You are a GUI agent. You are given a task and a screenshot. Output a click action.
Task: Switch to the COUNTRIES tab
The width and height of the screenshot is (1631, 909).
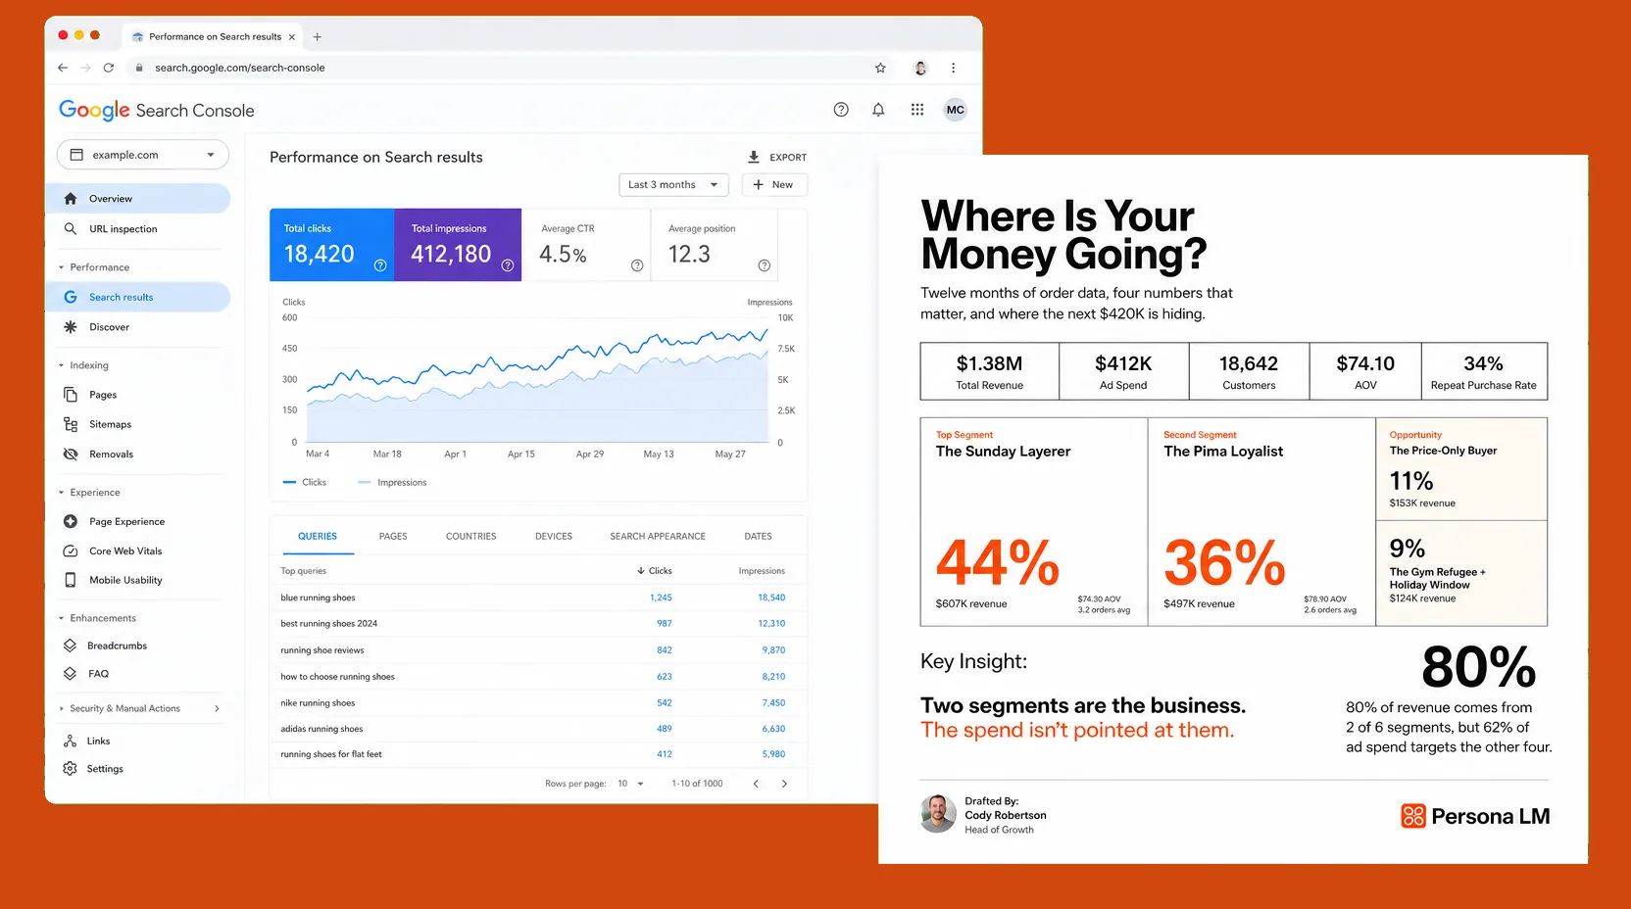point(471,537)
